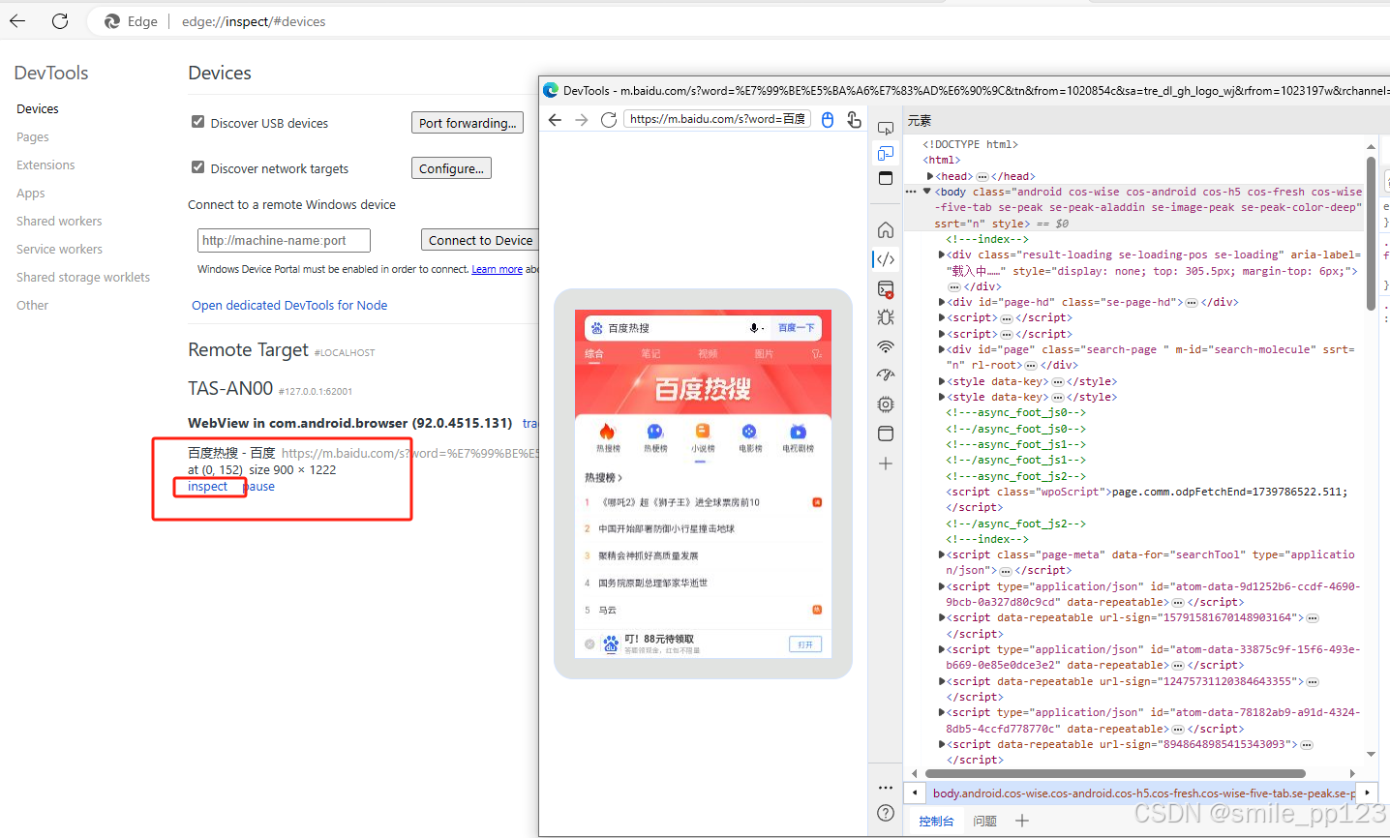Collapse the body element node
Viewport: 1390px width, 838px height.
pos(926,192)
